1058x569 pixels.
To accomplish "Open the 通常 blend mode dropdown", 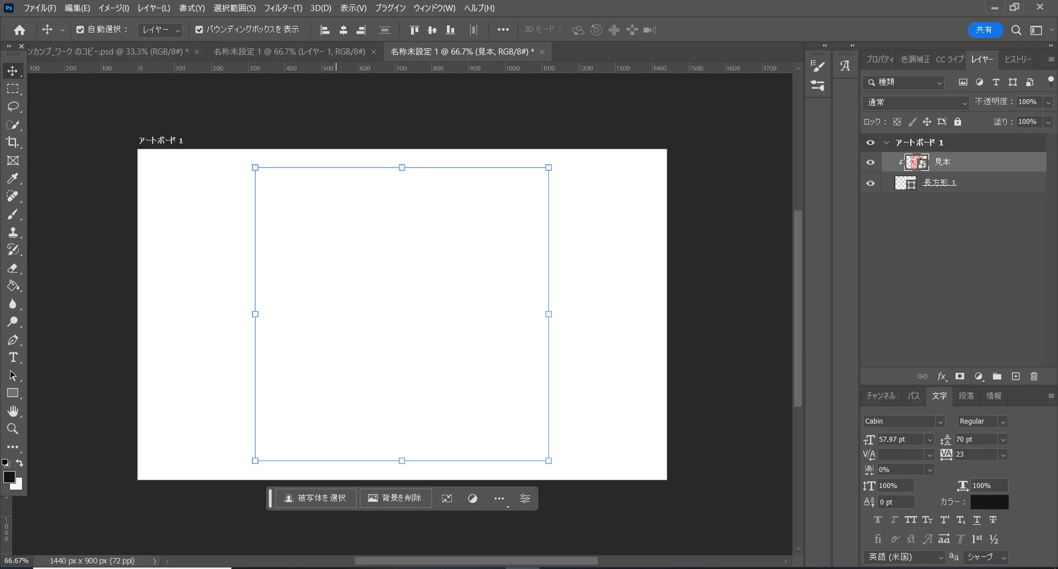I will (916, 102).
